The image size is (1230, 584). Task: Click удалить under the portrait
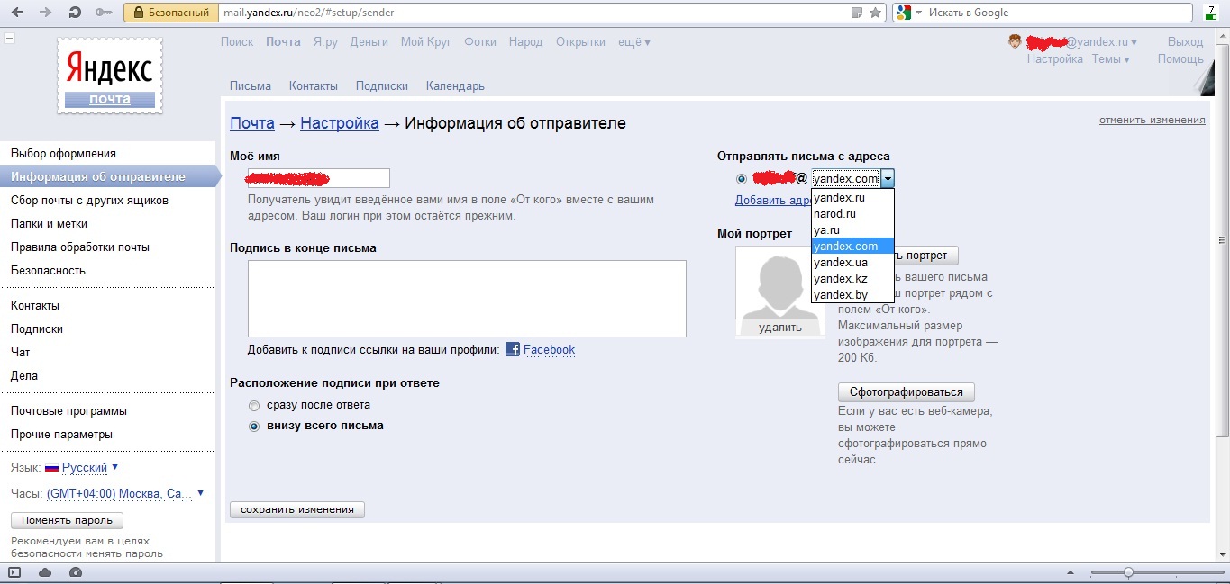click(780, 328)
